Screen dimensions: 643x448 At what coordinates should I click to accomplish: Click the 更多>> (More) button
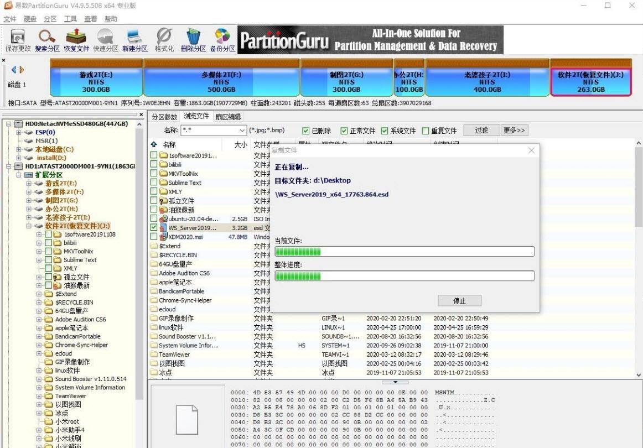514,131
